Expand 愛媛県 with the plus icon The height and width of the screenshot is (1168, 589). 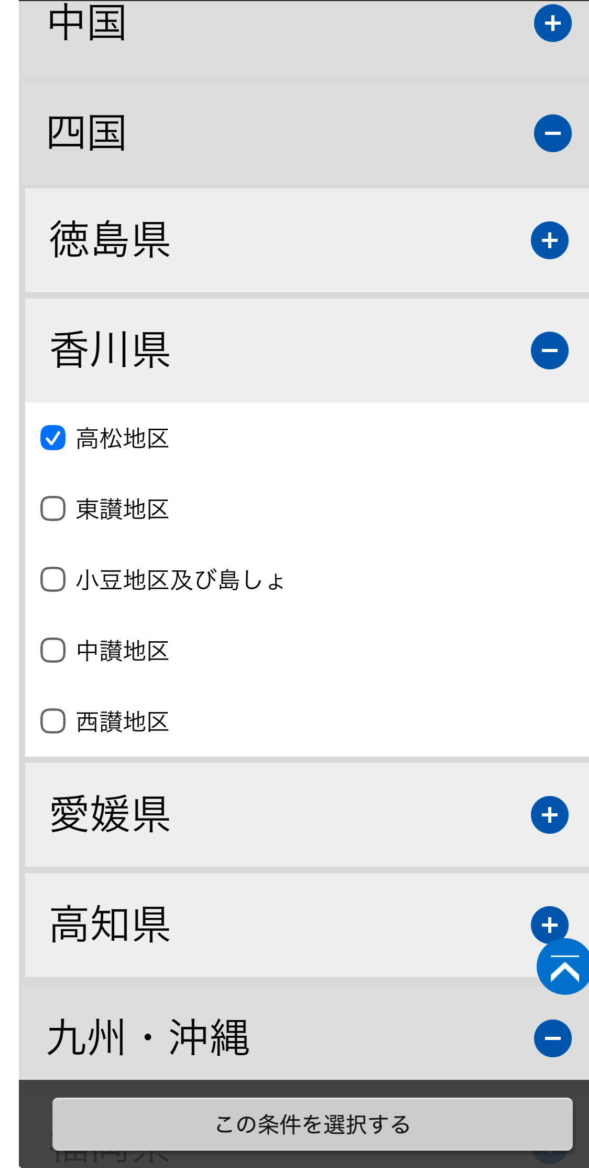pyautogui.click(x=549, y=815)
